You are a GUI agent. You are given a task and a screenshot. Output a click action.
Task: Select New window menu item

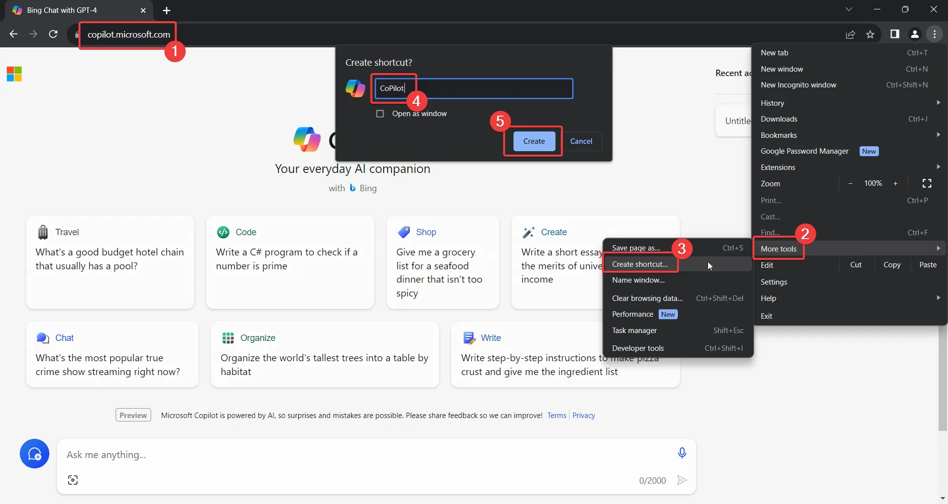pos(850,69)
